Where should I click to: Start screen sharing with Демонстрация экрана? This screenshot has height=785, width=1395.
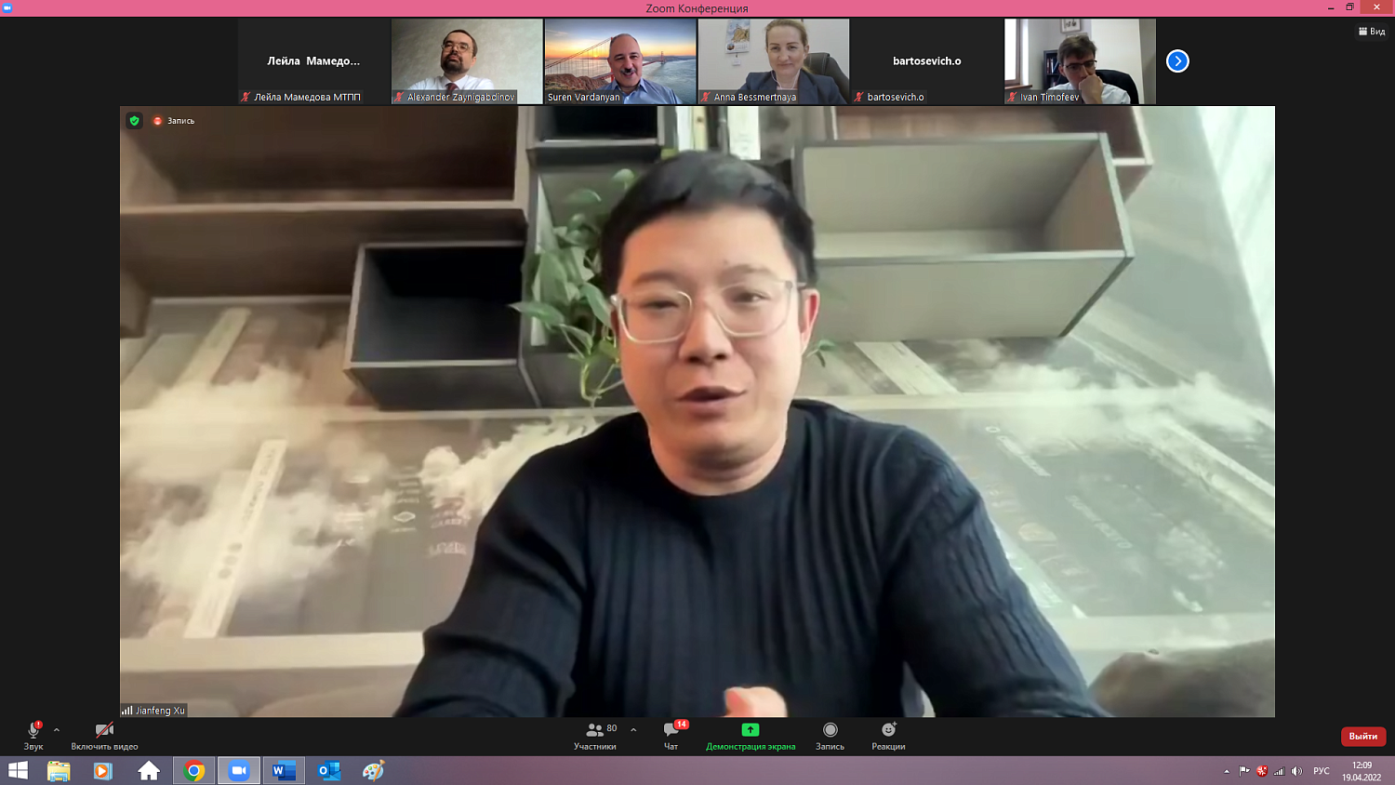point(751,734)
